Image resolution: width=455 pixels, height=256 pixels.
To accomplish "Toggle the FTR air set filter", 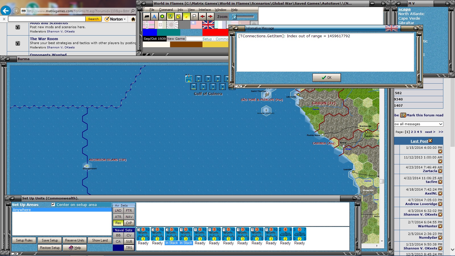I will click(x=129, y=210).
